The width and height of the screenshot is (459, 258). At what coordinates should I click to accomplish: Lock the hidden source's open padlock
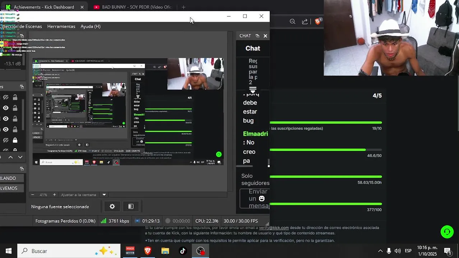tap(15, 97)
